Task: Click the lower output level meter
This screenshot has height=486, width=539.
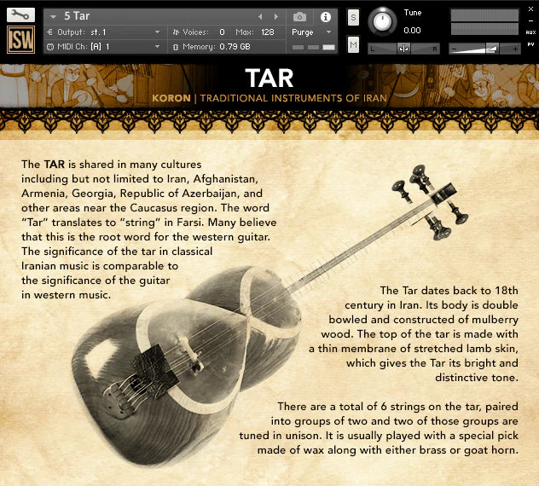Action: coord(484,29)
